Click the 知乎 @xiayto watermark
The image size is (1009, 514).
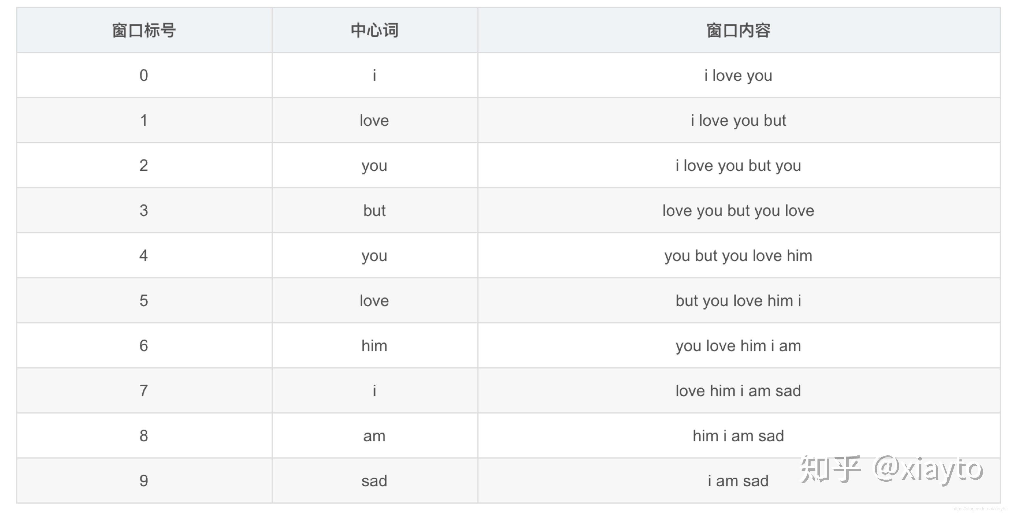pyautogui.click(x=891, y=469)
